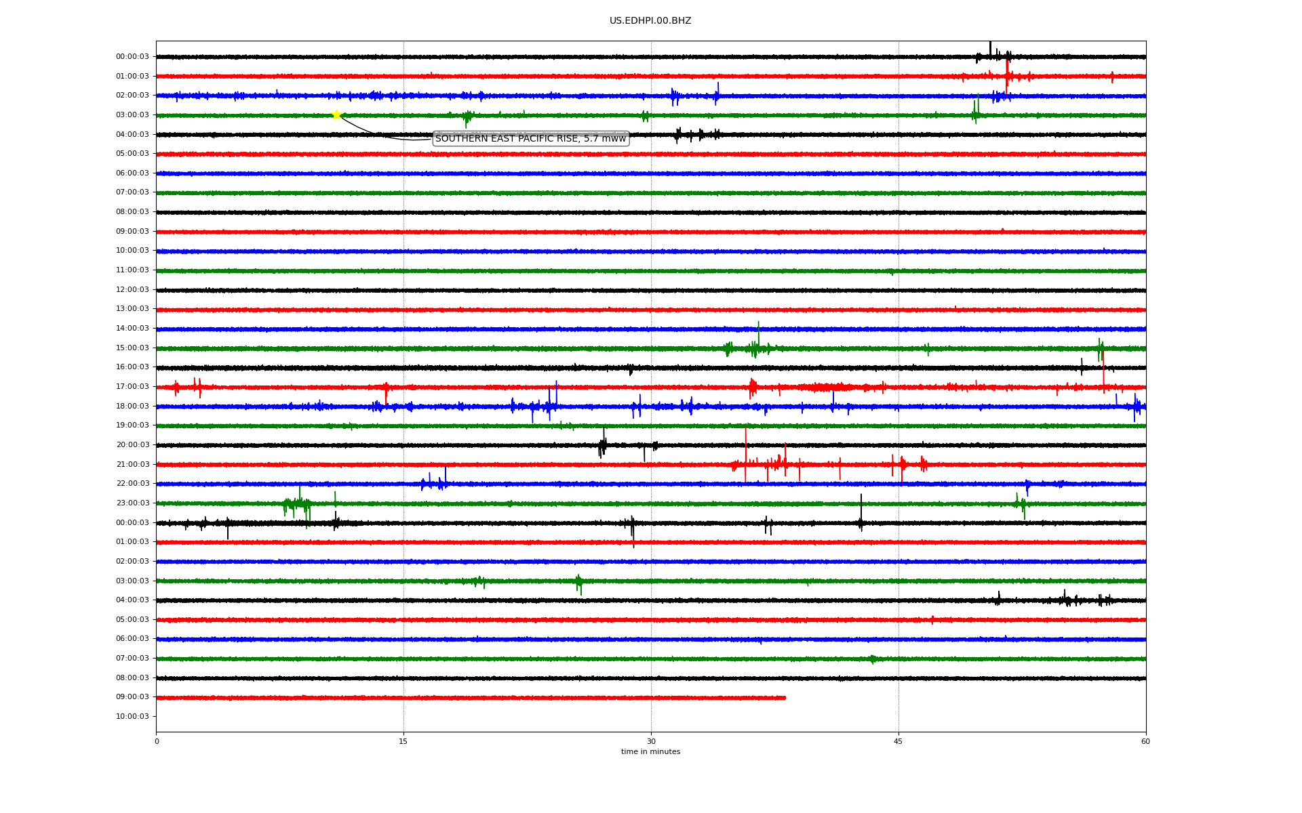Viewport: 1302px width, 813px height.
Task: Select the 19:00:03 trace label
Action: (x=132, y=425)
